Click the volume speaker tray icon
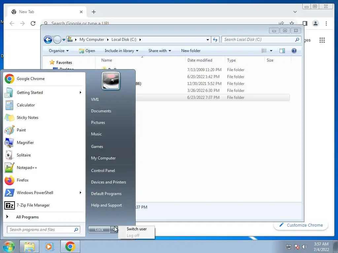 (305, 247)
